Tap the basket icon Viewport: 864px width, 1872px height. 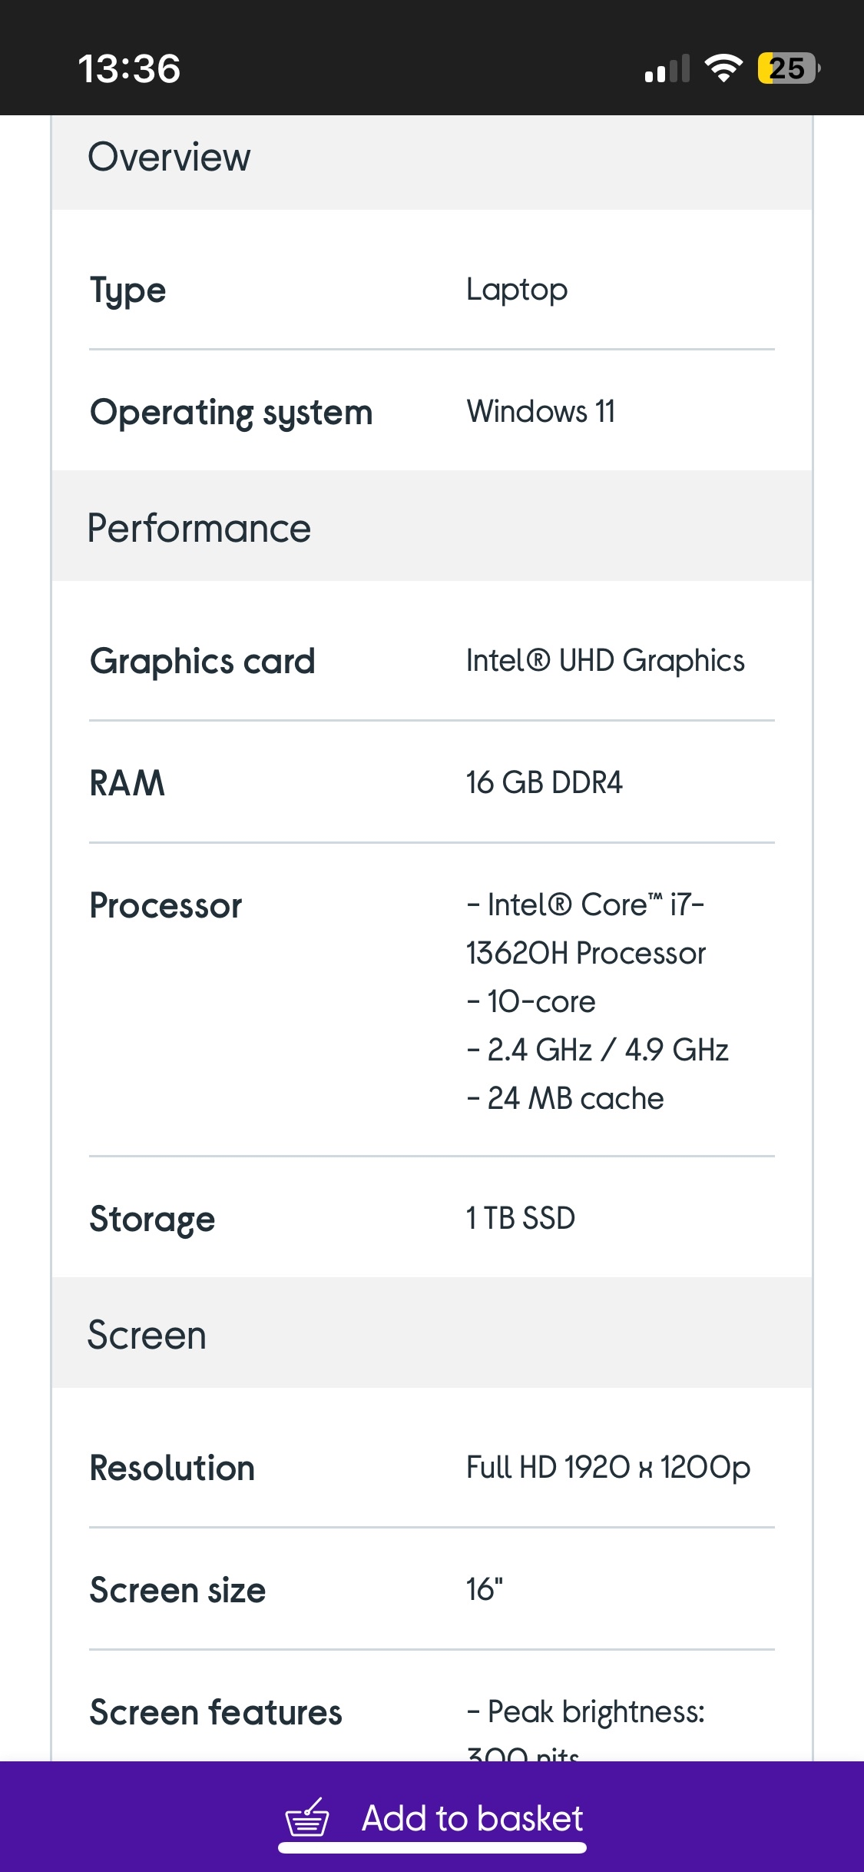click(x=307, y=1818)
